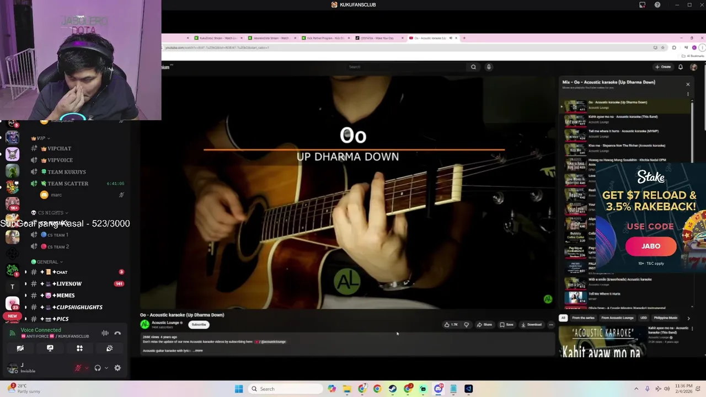Screen dimensions: 706x397
Task: Switch to the 'Kick Partner Program' browser tab
Action: click(x=325, y=38)
